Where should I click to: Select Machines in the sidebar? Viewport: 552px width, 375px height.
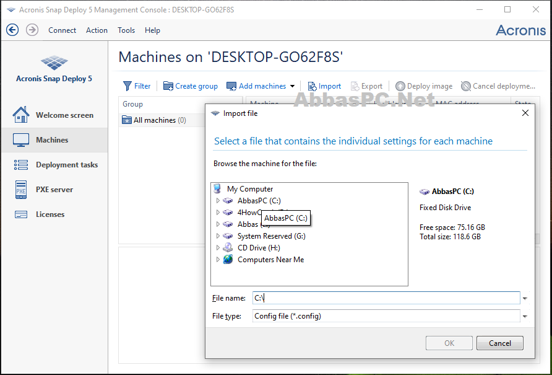(54, 140)
